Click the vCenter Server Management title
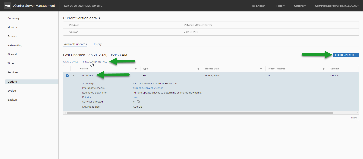363x159 pixels. pos(34,6)
